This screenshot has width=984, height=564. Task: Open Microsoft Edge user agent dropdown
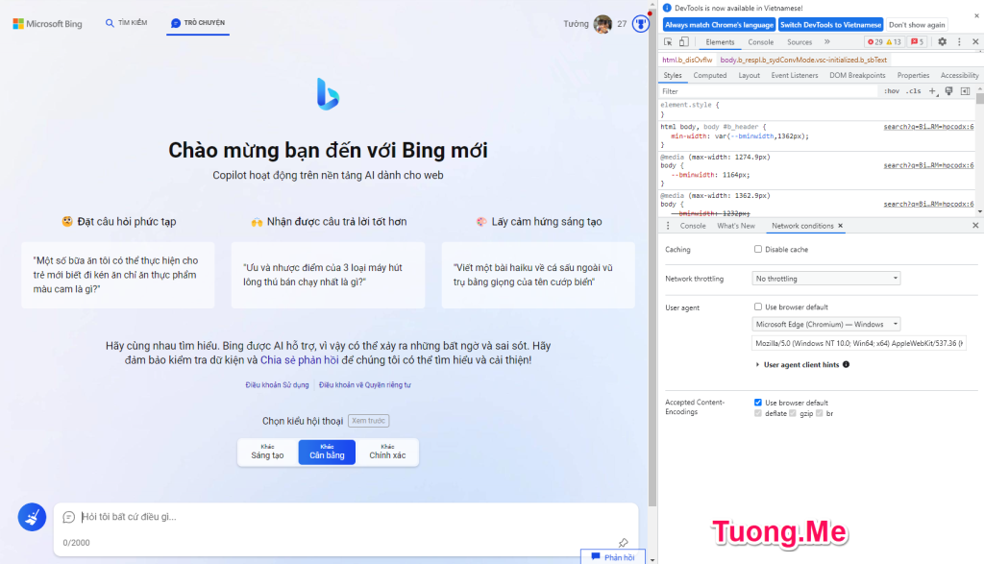pyautogui.click(x=825, y=325)
